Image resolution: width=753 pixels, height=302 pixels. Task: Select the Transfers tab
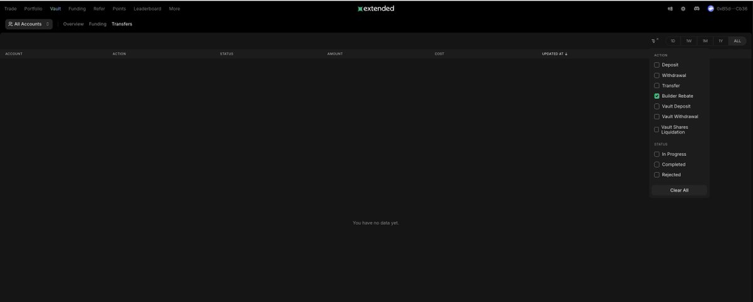point(122,24)
